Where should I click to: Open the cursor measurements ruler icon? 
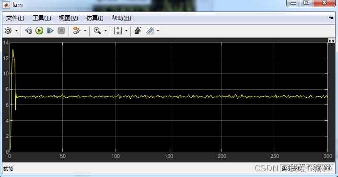[x=150, y=31]
